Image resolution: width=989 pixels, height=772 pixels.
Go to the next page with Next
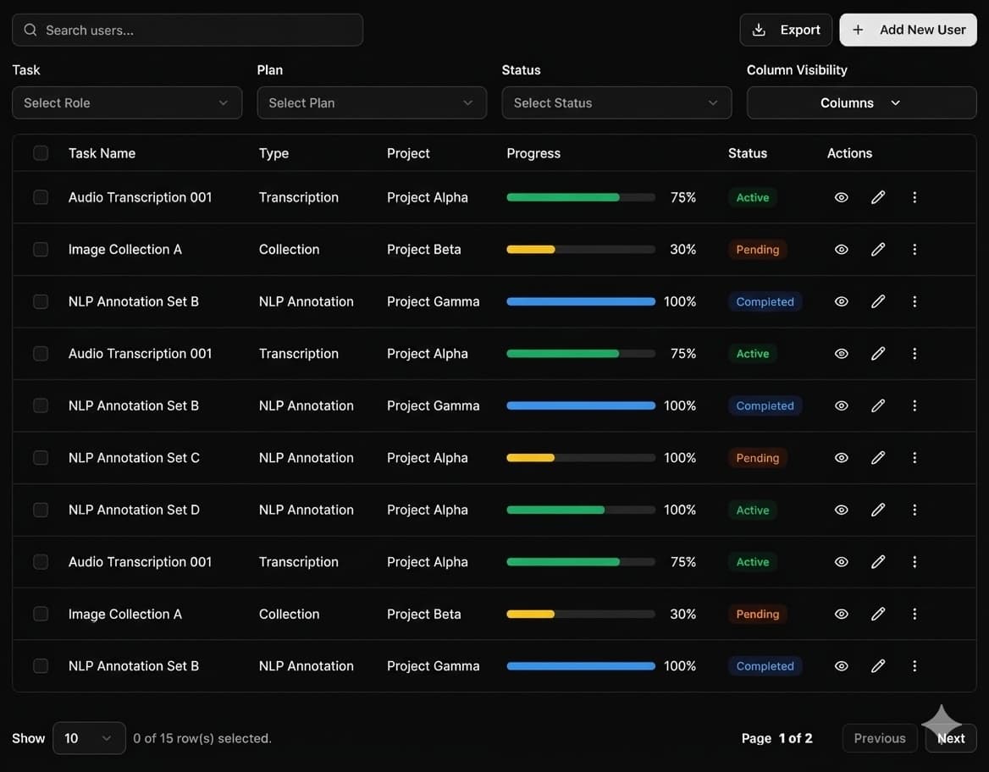[x=950, y=737]
